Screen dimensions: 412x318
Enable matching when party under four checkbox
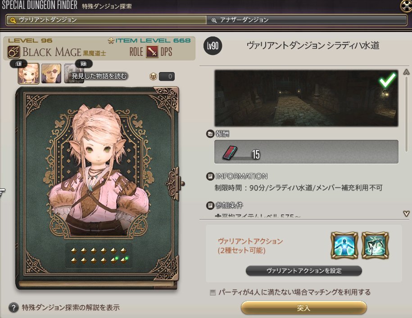[213, 292]
